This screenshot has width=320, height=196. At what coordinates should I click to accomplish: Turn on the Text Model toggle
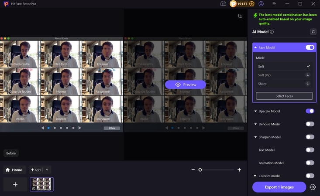[310, 150]
